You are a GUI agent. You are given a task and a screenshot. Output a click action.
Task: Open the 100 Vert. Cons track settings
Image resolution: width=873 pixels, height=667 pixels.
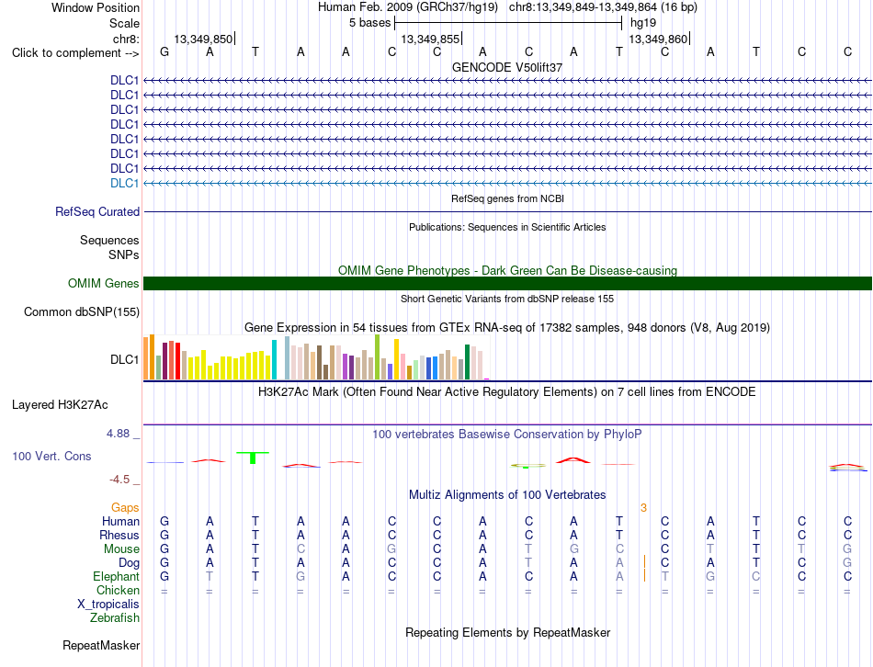pyautogui.click(x=51, y=456)
